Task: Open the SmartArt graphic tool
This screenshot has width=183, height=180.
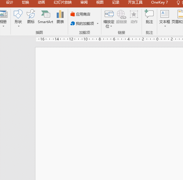Action: click(x=45, y=14)
